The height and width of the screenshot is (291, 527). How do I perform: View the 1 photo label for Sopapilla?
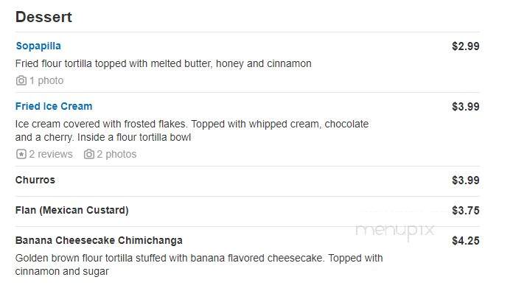coord(46,80)
